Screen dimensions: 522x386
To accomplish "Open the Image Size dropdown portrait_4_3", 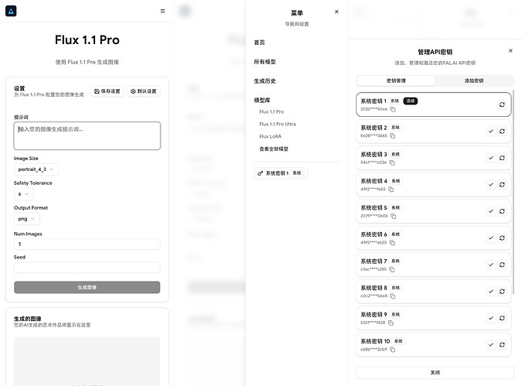I will click(36, 169).
